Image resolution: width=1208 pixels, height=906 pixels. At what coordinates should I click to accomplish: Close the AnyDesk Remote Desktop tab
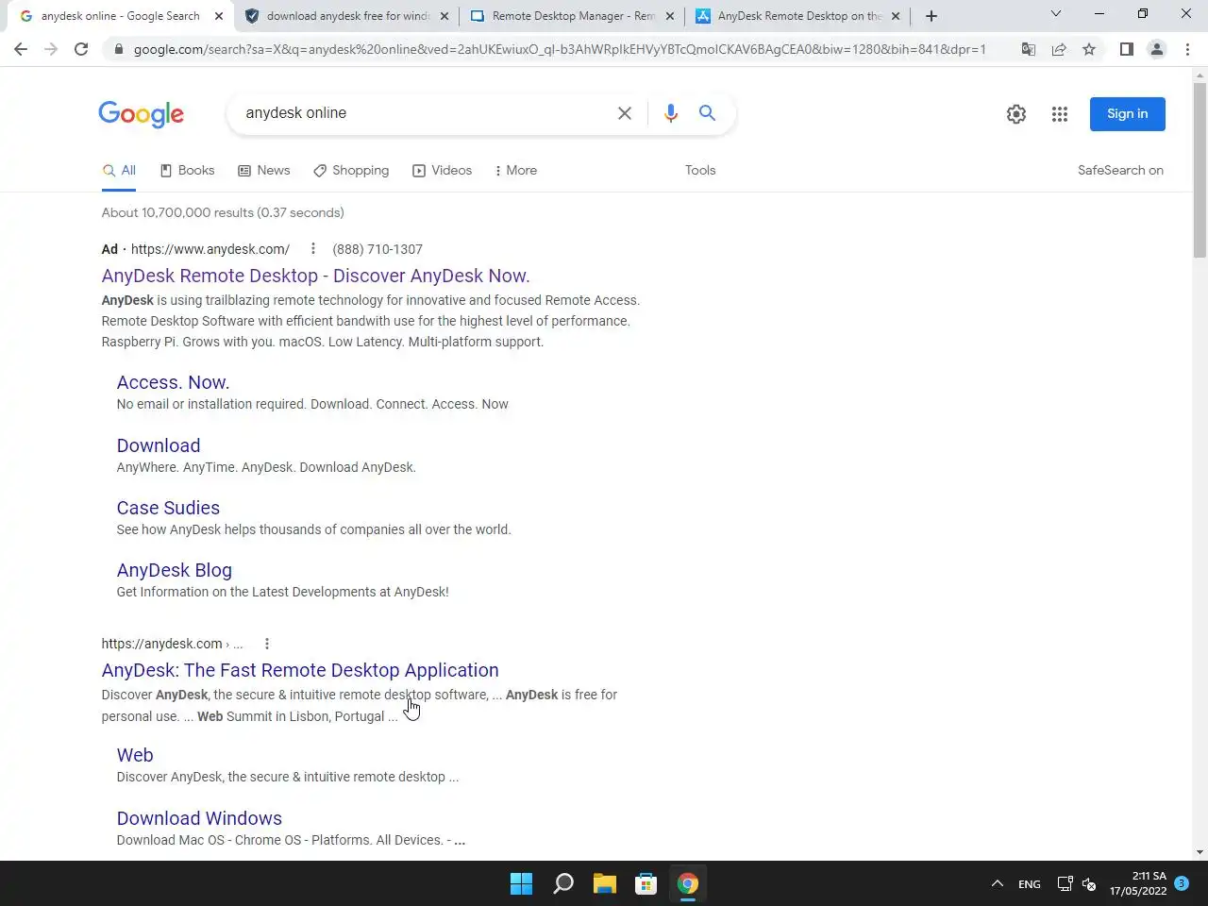tap(896, 16)
